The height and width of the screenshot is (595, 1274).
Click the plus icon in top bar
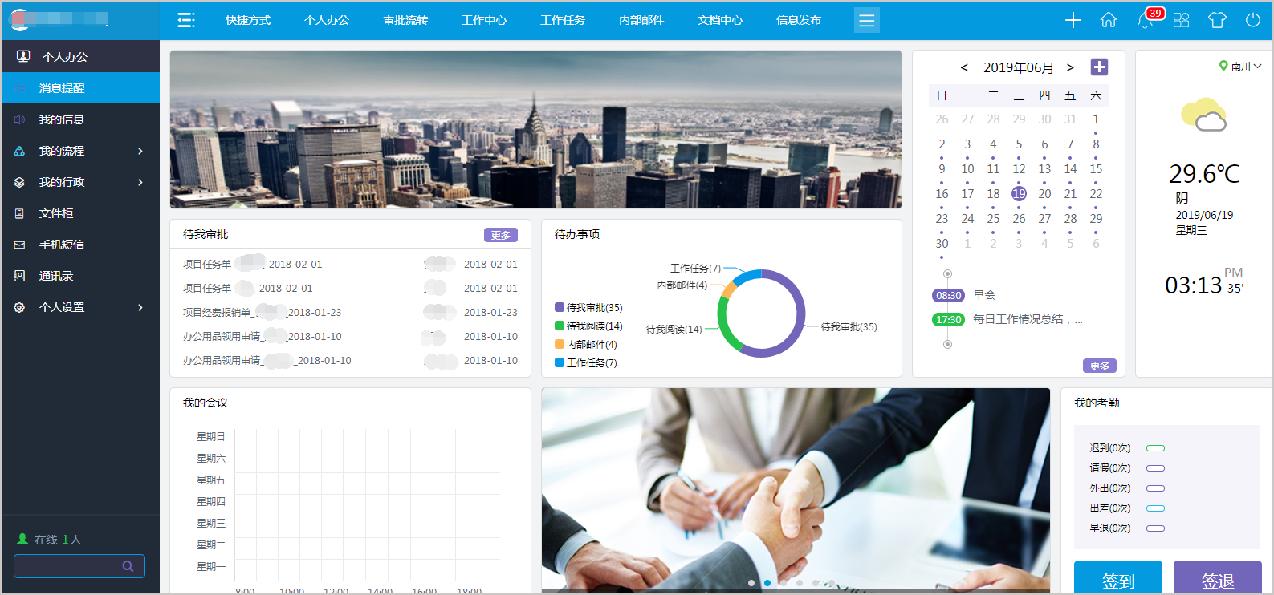[x=1073, y=20]
